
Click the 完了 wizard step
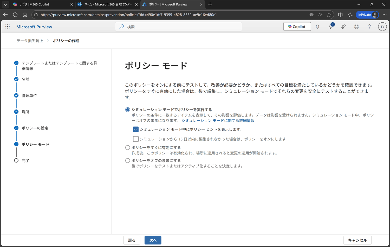(x=25, y=161)
